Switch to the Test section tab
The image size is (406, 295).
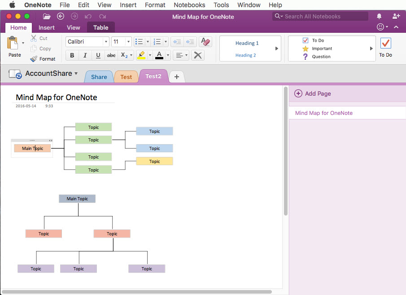(x=126, y=77)
